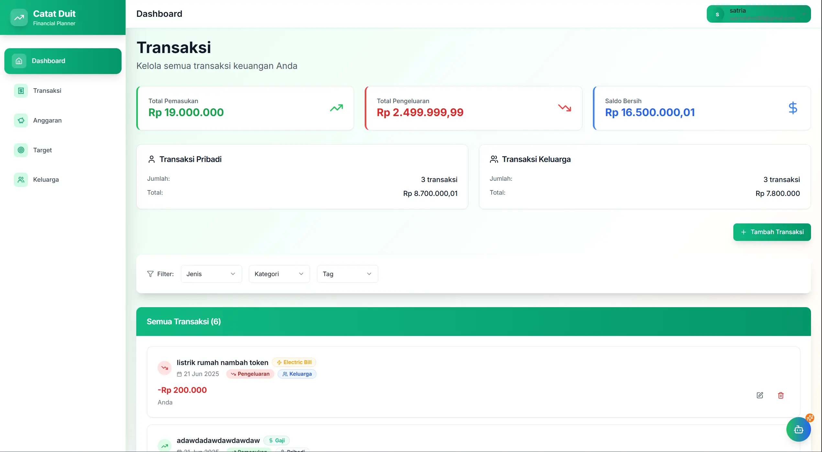
Task: Open the Jenis filter dropdown
Action: click(x=211, y=274)
